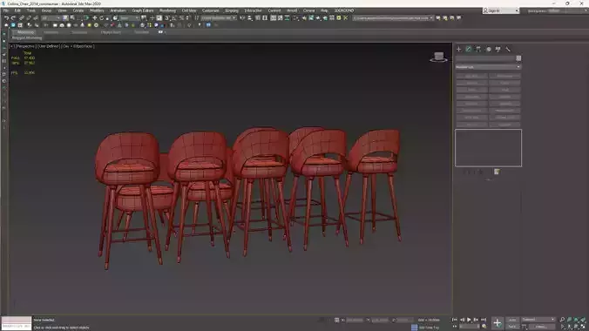Open the Utilities wrench tab
Screen dimensions: 589x331
click(x=508, y=50)
